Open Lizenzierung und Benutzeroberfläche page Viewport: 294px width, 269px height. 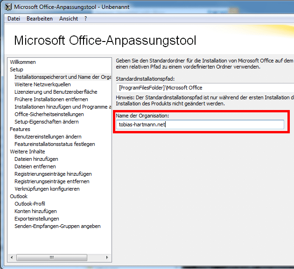[56, 92]
